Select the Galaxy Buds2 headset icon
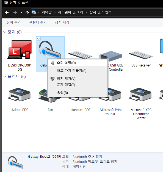163x172 pixels. (x=49, y=49)
